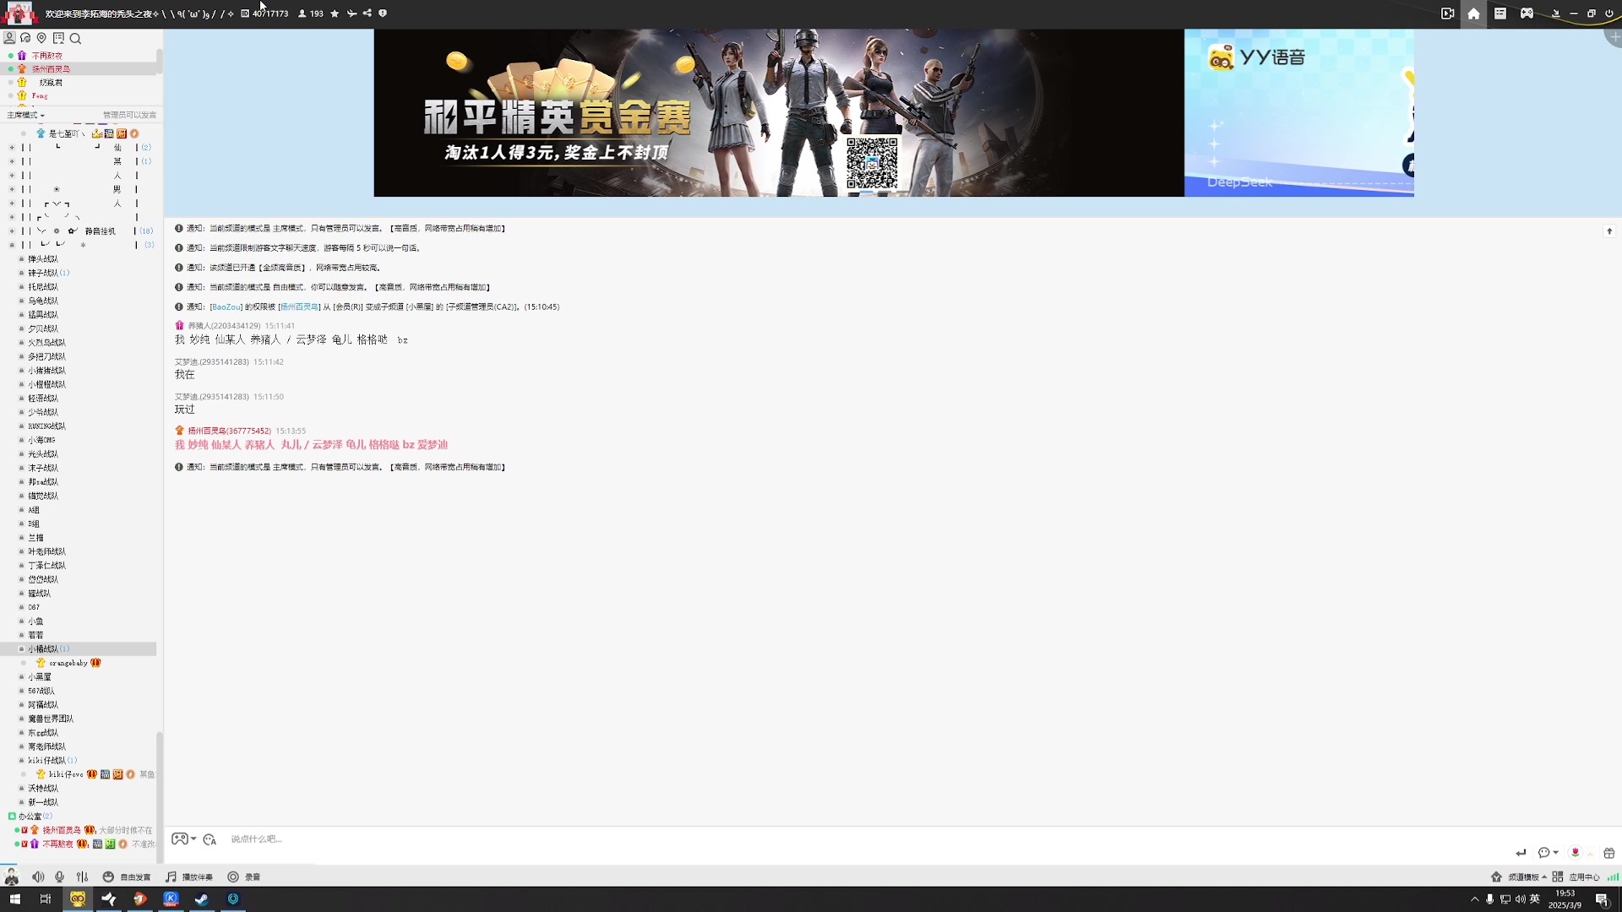Click the round plus button at top right corner
The image size is (1622, 912).
click(1614, 37)
